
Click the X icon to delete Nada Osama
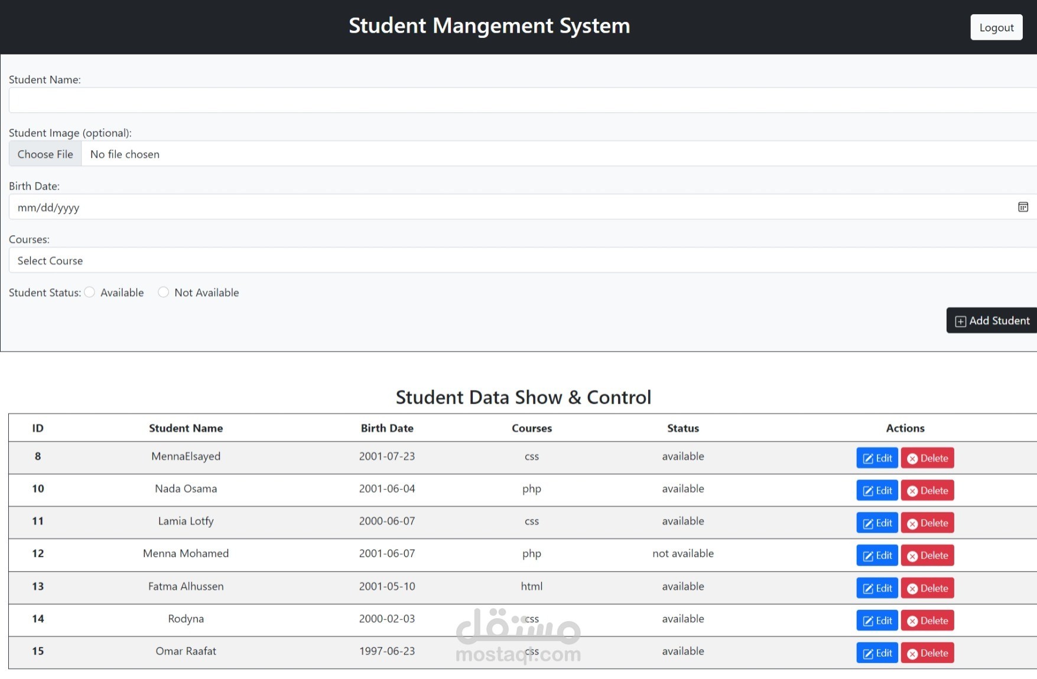(912, 490)
